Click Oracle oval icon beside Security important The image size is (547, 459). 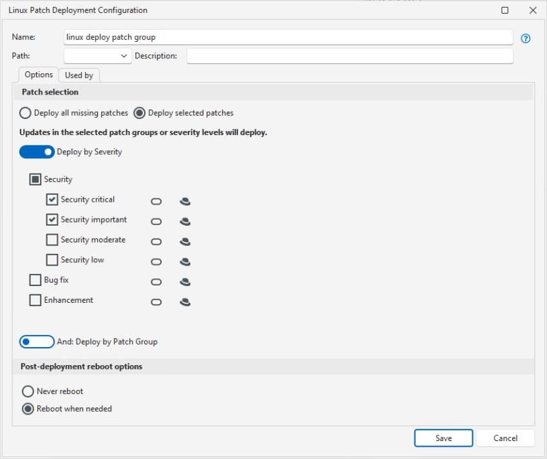tap(156, 222)
